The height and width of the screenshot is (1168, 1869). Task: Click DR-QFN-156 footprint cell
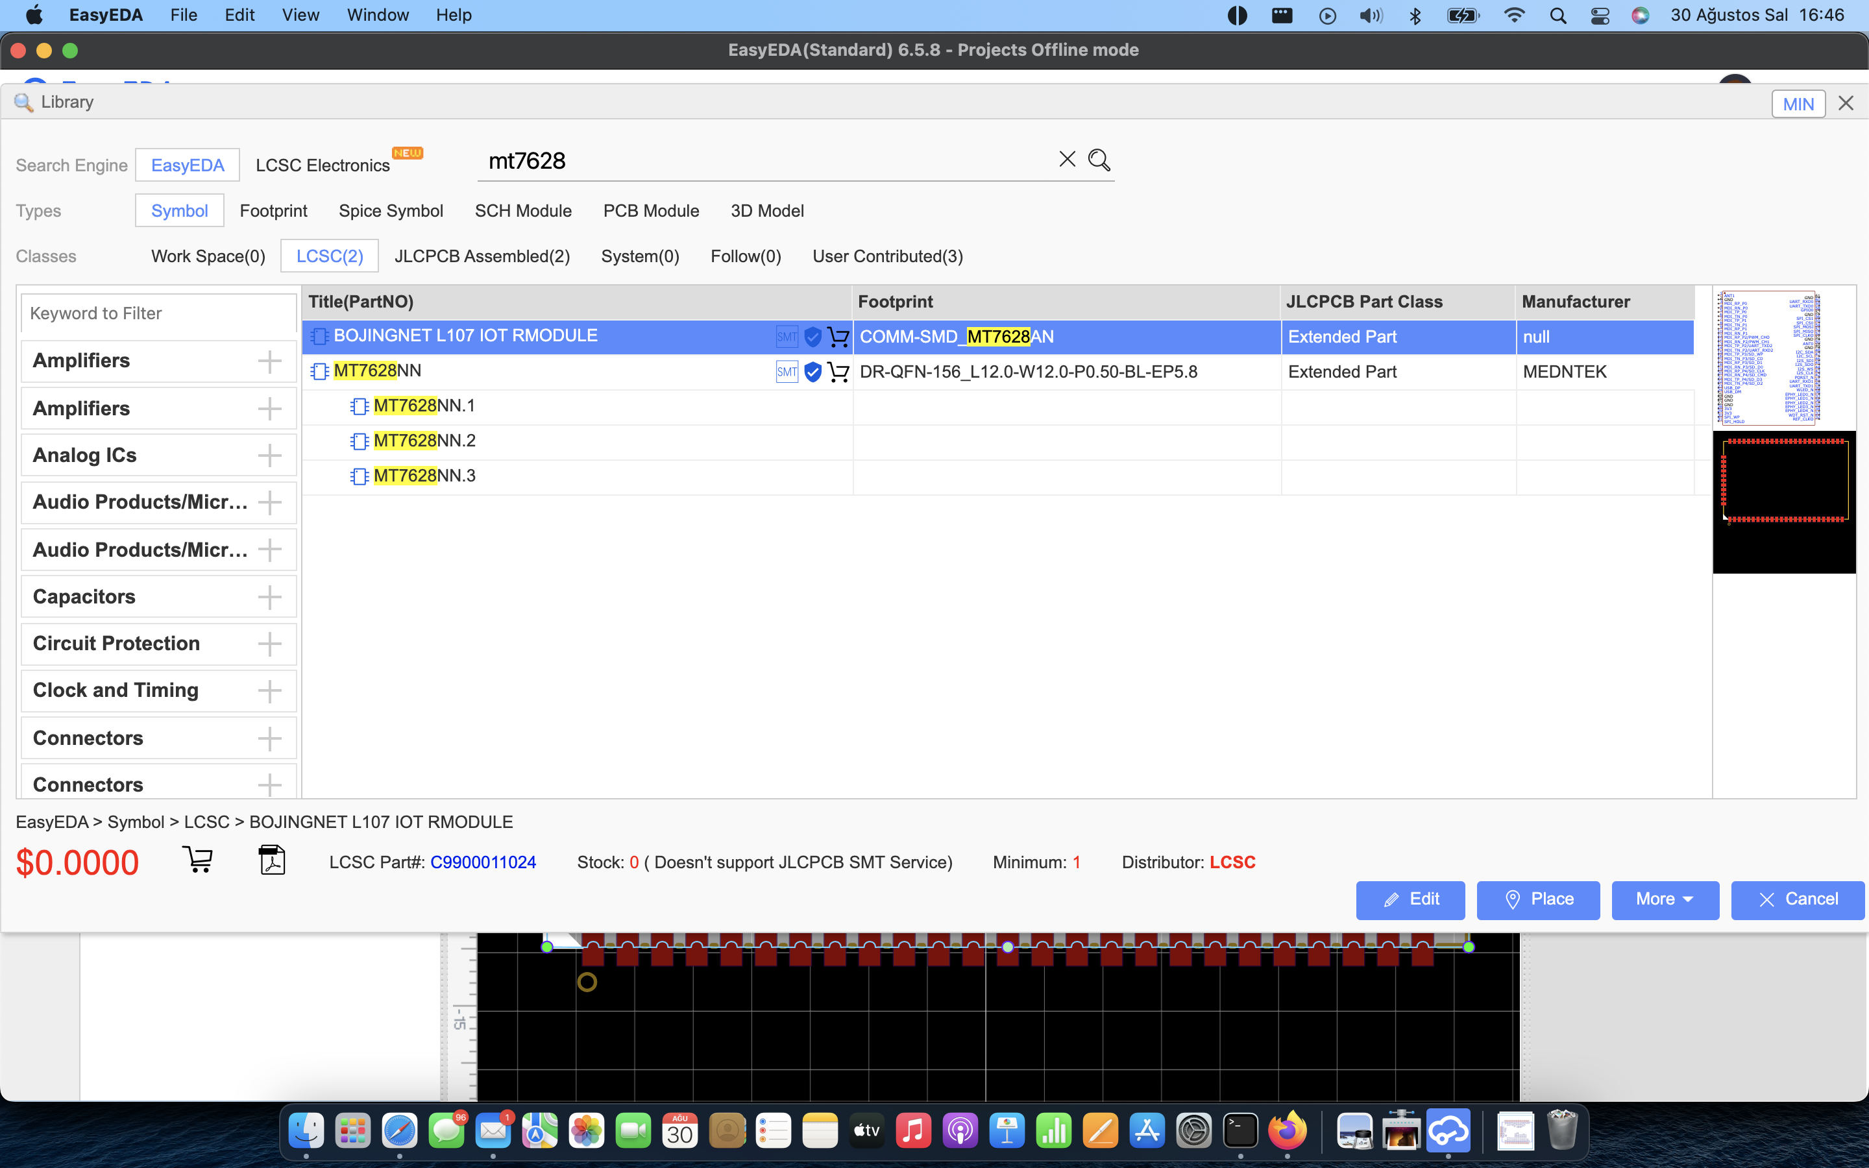pyautogui.click(x=1067, y=372)
